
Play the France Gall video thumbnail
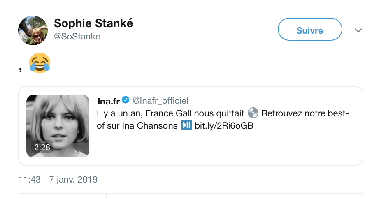pos(58,126)
